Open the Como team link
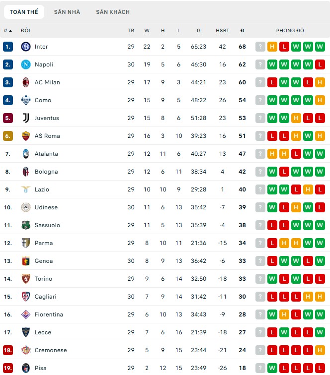Image resolution: width=330 pixels, height=375 pixels. (x=43, y=100)
